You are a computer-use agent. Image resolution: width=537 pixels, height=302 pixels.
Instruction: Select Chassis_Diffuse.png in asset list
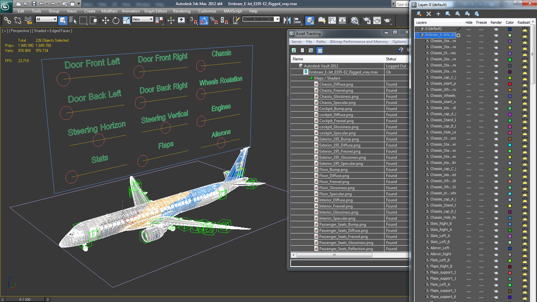(x=336, y=84)
